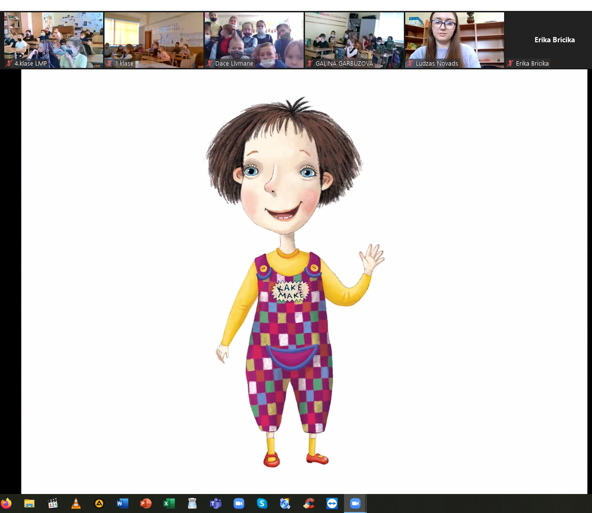Viewport: 592px width, 513px height.
Task: Open TeamViewer from the taskbar
Action: pos(332,503)
